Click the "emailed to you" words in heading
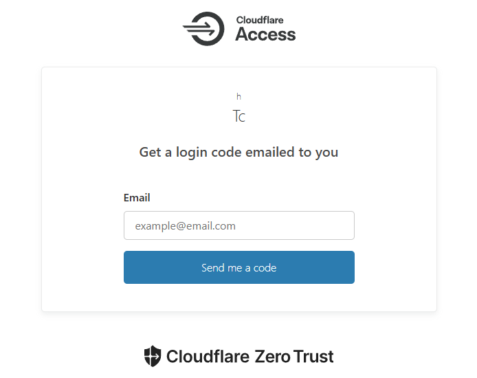 point(291,153)
